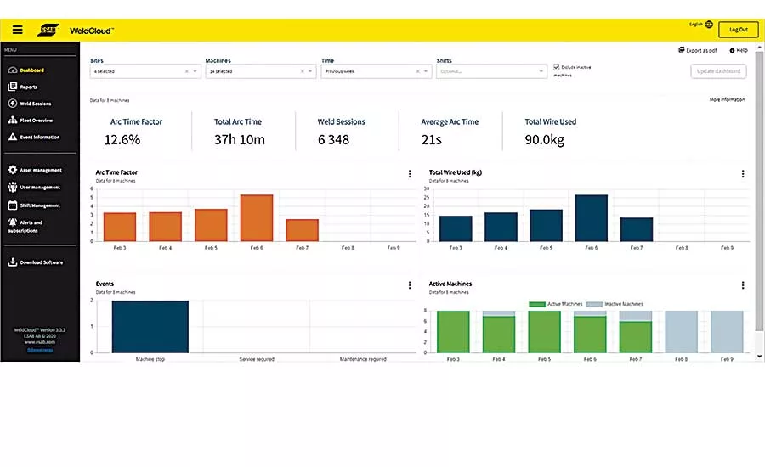Click the 6 348 Weld Sessions value

334,140
